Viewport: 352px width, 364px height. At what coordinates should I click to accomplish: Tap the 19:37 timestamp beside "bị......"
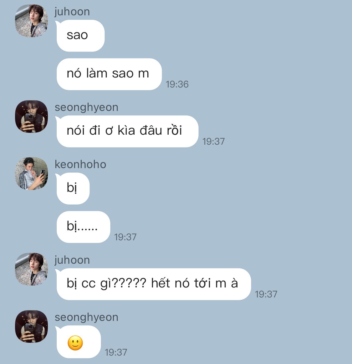pyautogui.click(x=125, y=237)
